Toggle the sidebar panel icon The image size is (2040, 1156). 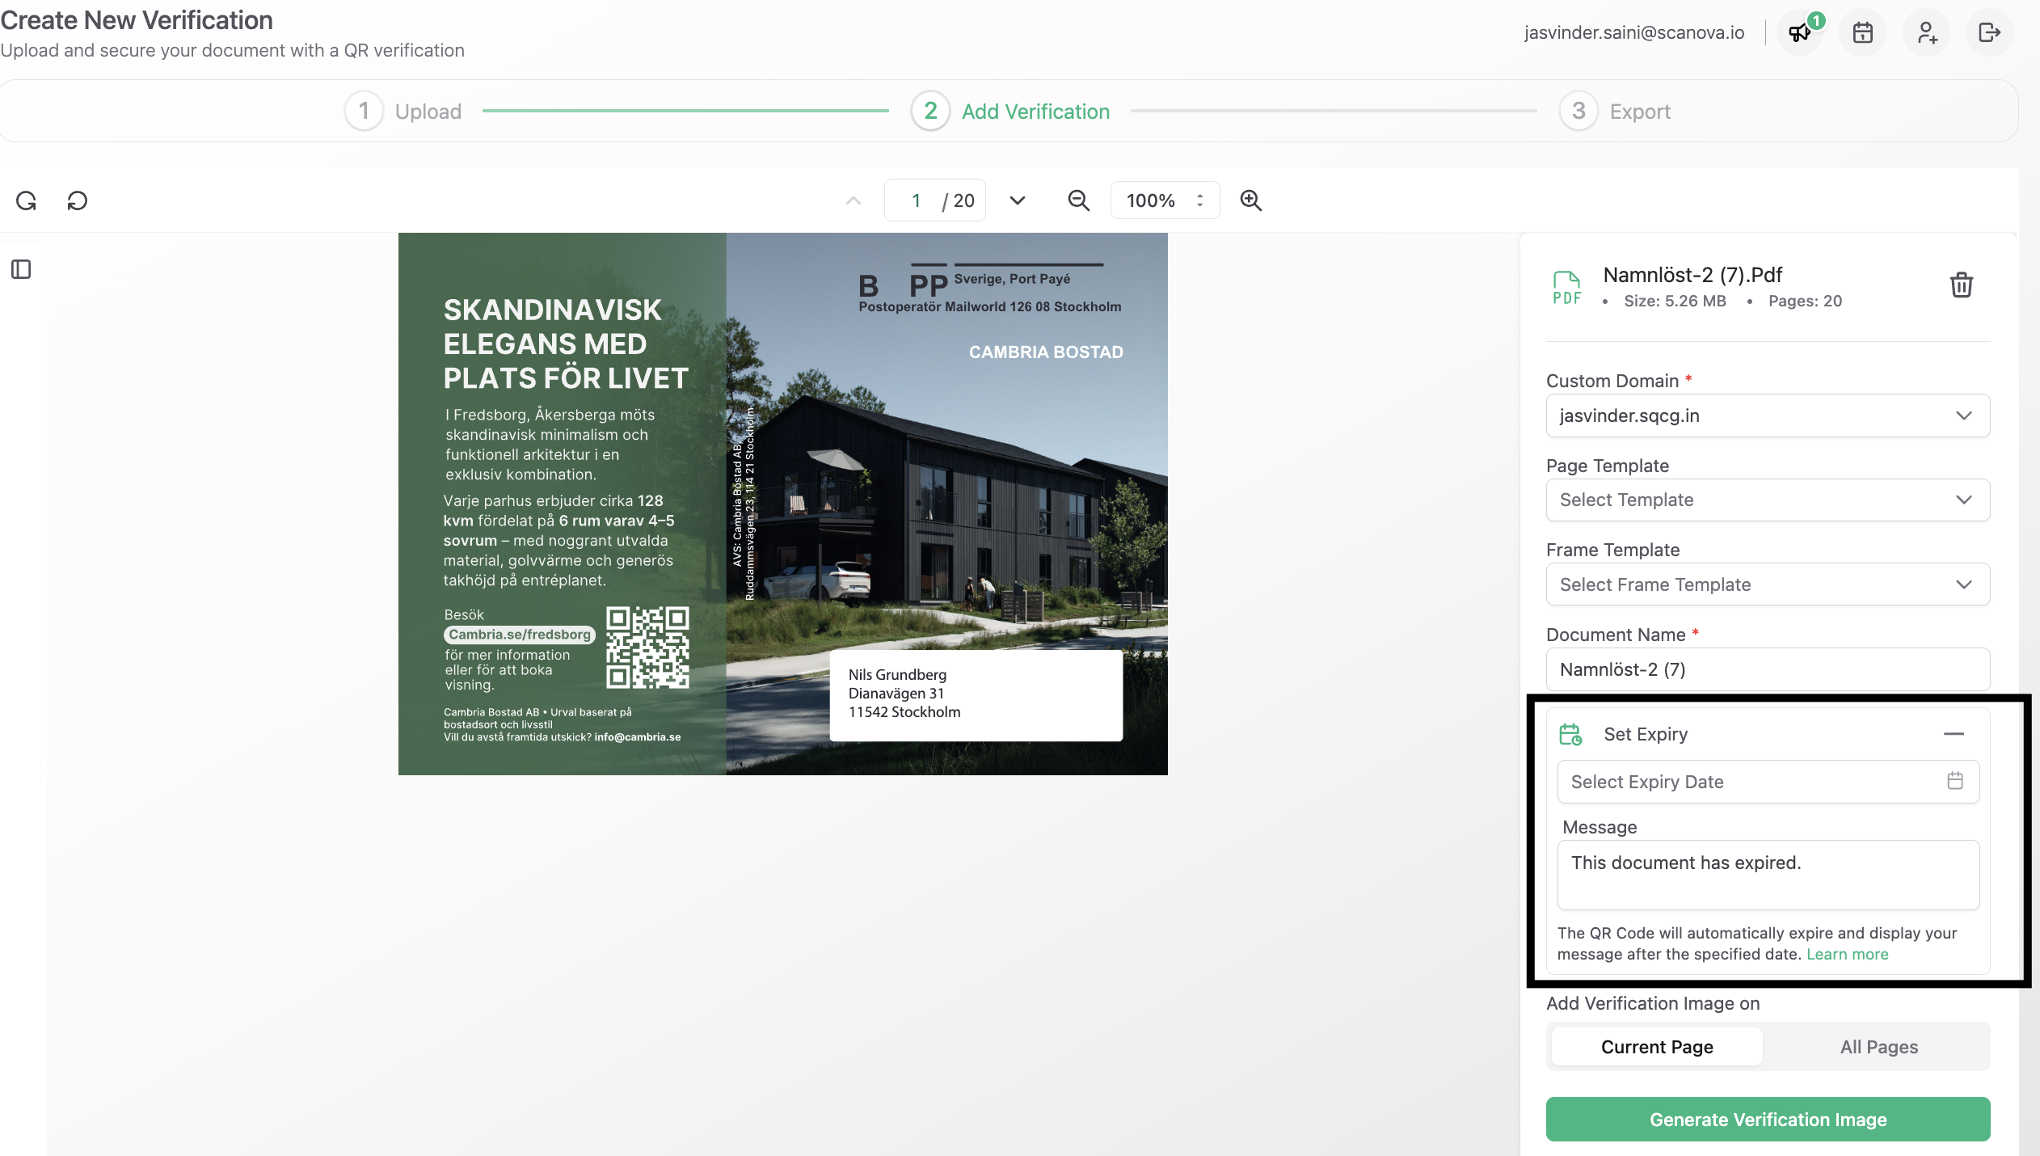21,269
